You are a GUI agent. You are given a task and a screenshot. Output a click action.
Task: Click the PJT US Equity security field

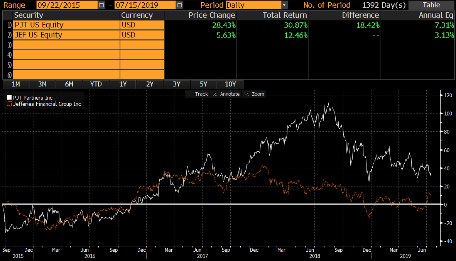[67, 25]
